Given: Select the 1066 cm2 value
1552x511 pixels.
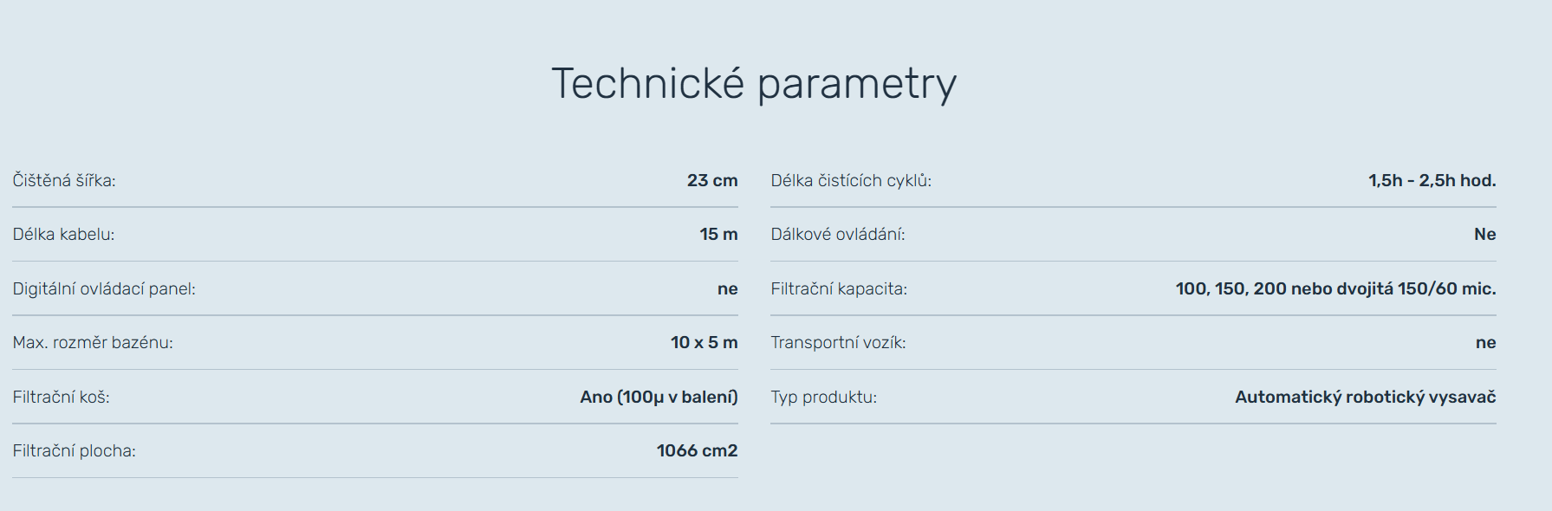Looking at the screenshot, I should [697, 450].
